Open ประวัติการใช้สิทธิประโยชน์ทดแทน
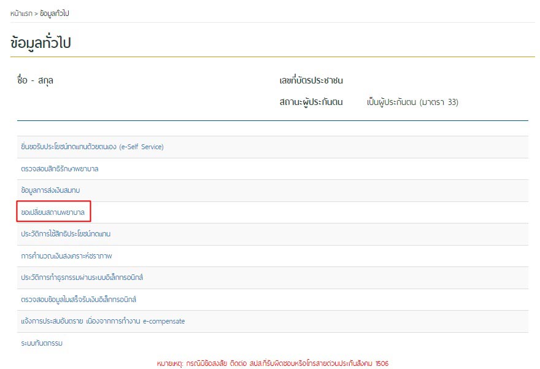Screen dimensions: 540x369 click(x=66, y=234)
